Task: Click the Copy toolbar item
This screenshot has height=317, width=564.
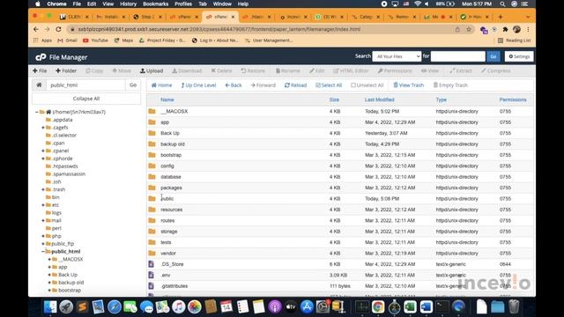Action: click(x=94, y=70)
